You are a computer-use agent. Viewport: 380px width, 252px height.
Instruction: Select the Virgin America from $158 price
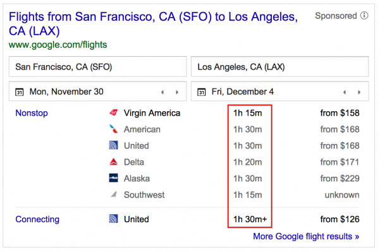pyautogui.click(x=340, y=113)
